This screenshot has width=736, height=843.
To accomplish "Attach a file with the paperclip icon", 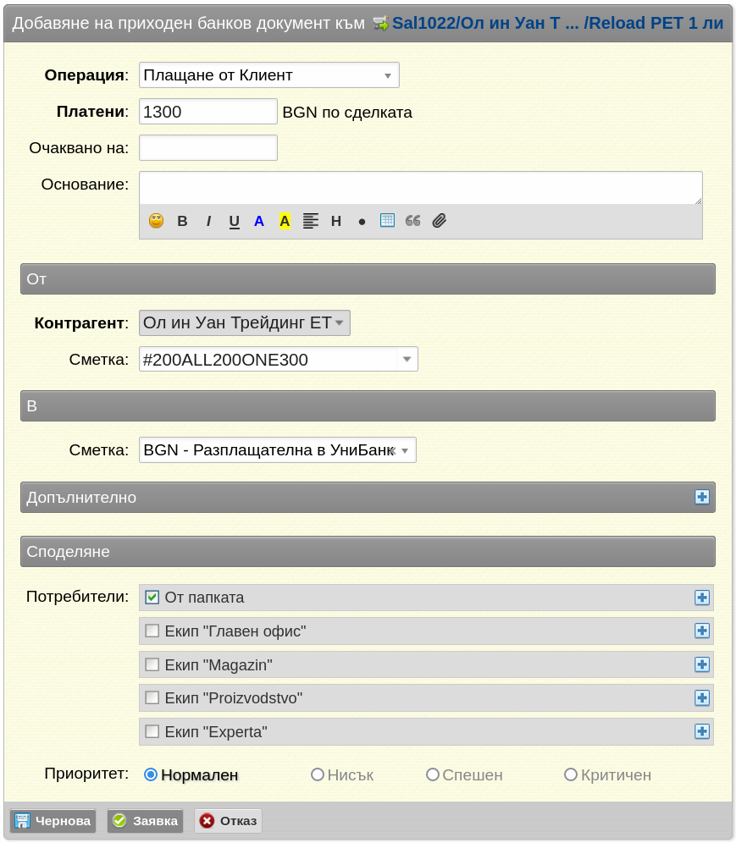I will click(x=439, y=221).
